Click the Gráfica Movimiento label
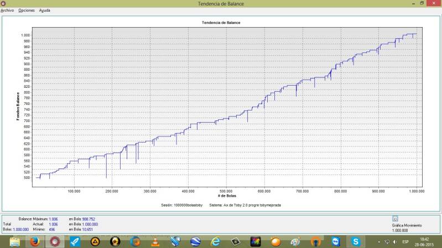The image size is (442, 248). click(x=407, y=225)
